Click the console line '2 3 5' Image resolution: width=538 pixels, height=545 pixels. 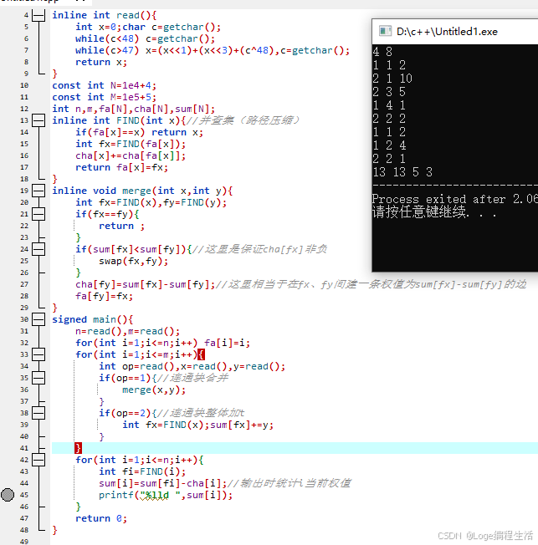[389, 92]
